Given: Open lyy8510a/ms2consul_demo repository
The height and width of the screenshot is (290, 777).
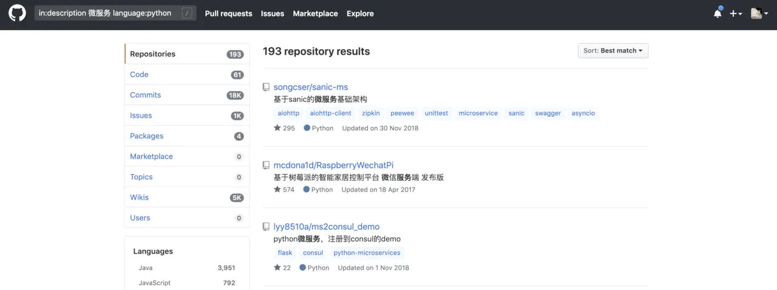Looking at the screenshot, I should click(x=327, y=226).
